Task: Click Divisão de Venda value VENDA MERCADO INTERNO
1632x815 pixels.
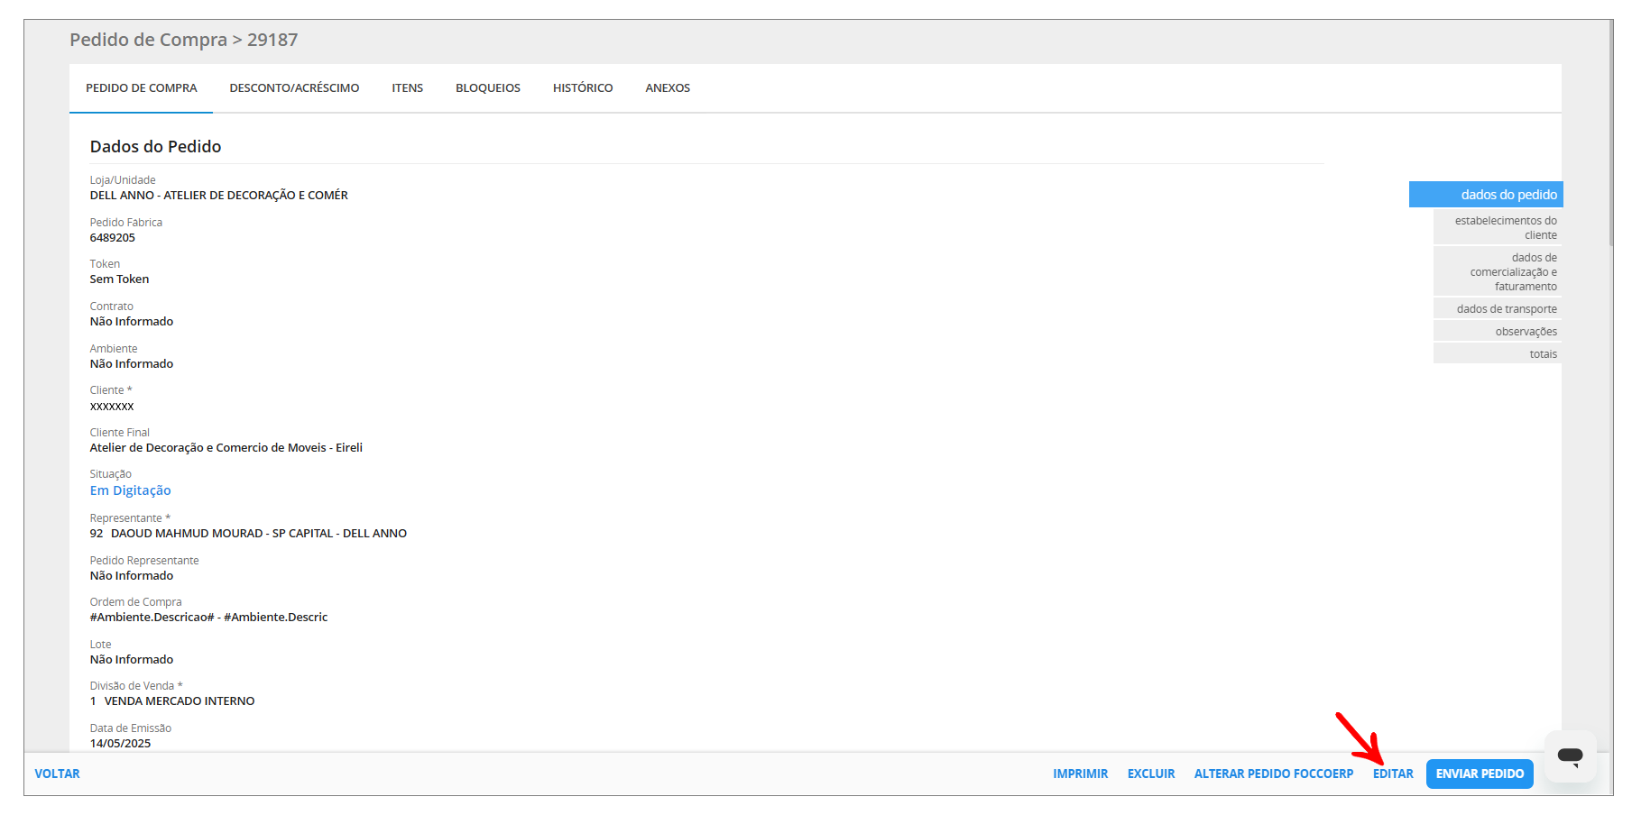Action: (172, 701)
